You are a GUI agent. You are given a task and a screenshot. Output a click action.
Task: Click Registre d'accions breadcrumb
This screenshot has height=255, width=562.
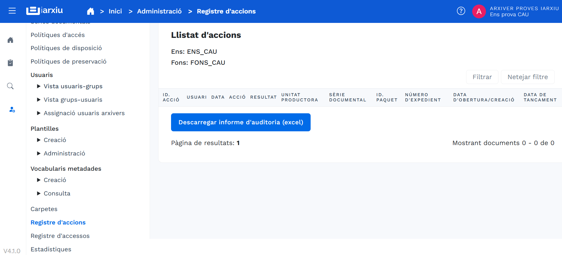click(x=226, y=11)
